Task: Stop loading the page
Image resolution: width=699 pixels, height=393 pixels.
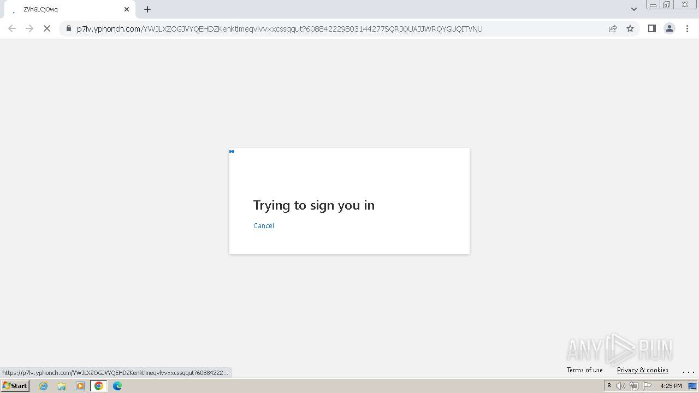Action: 47,29
